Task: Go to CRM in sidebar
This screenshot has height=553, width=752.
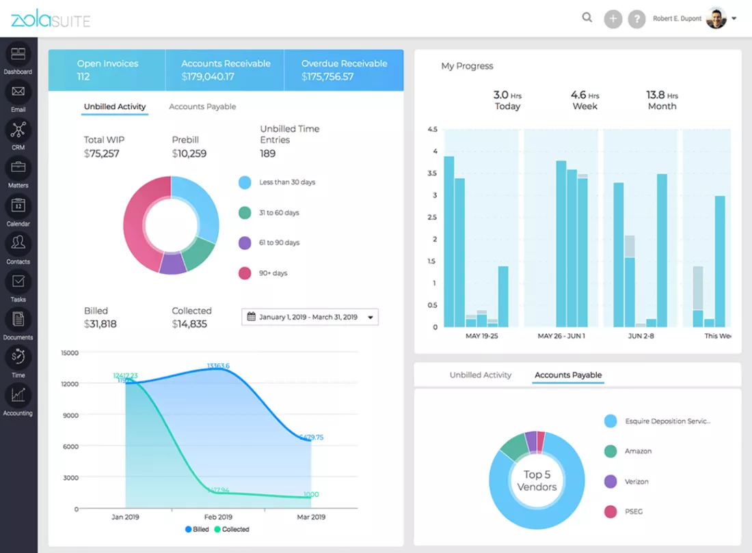Action: (18, 130)
